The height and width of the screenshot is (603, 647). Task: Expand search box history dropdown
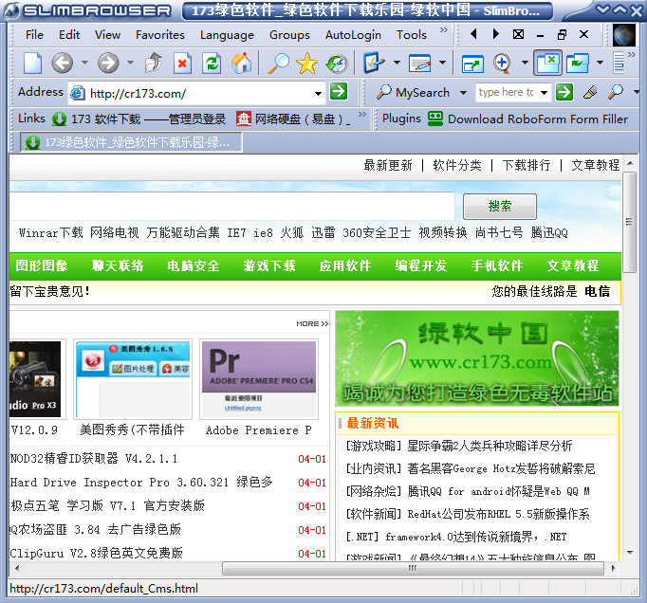click(x=545, y=93)
